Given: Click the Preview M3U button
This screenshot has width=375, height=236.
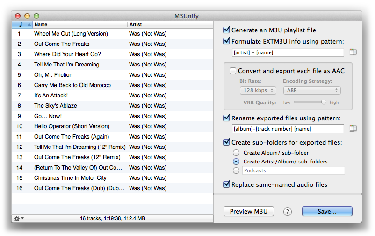Looking at the screenshot, I should click(248, 211).
